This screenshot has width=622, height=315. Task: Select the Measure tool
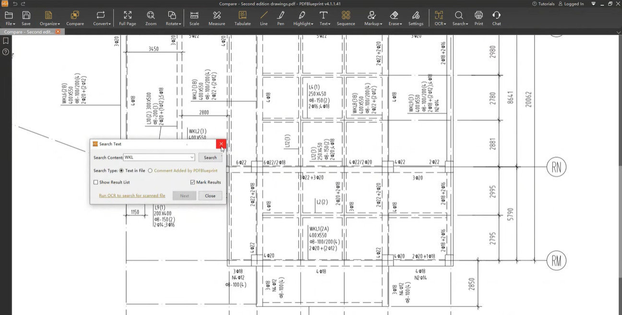216,18
